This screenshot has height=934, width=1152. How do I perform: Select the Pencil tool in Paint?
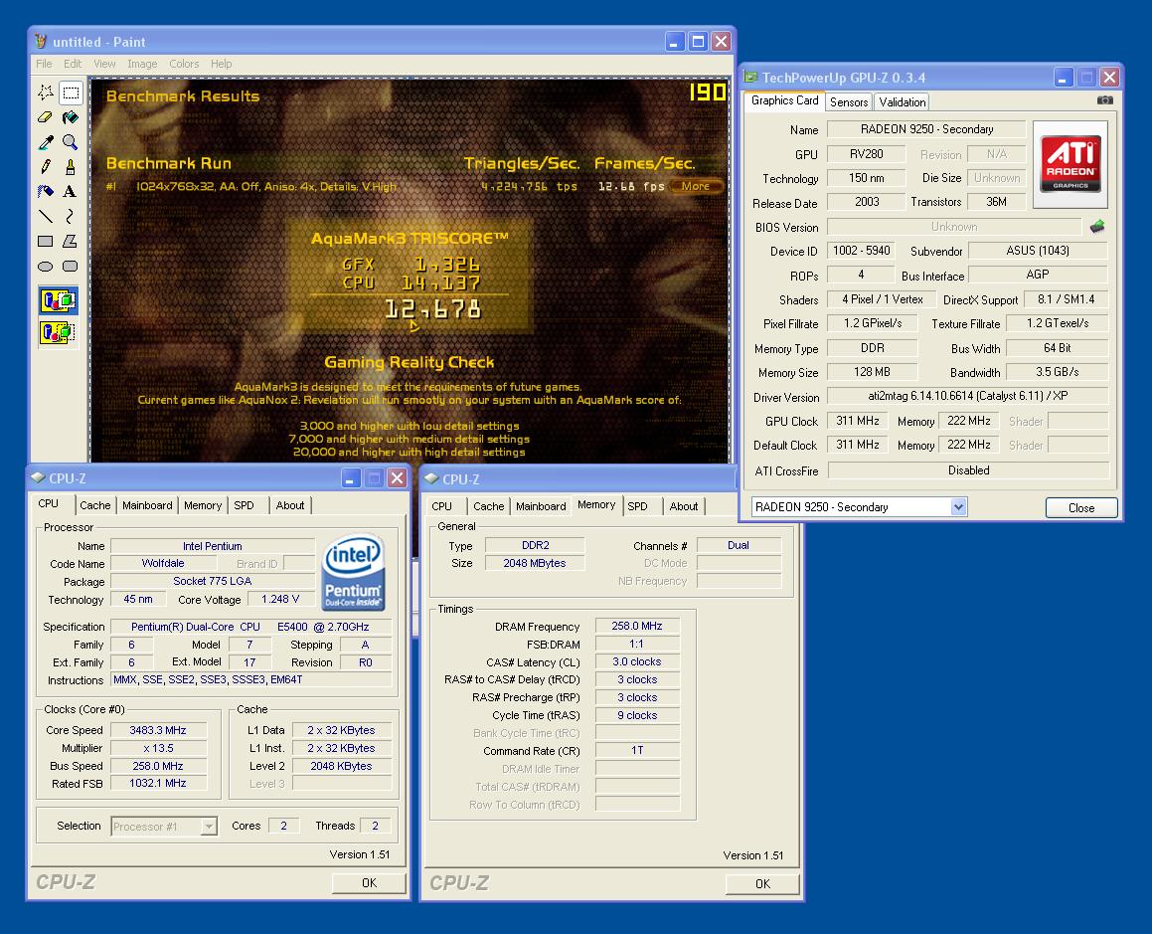tap(46, 167)
